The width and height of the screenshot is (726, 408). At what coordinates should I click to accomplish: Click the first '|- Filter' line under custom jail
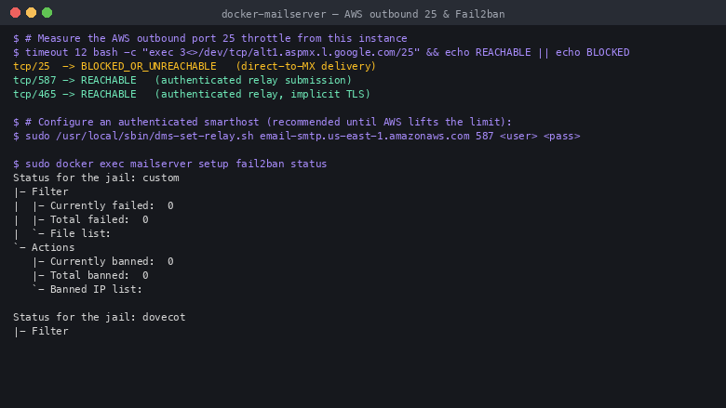click(x=41, y=191)
